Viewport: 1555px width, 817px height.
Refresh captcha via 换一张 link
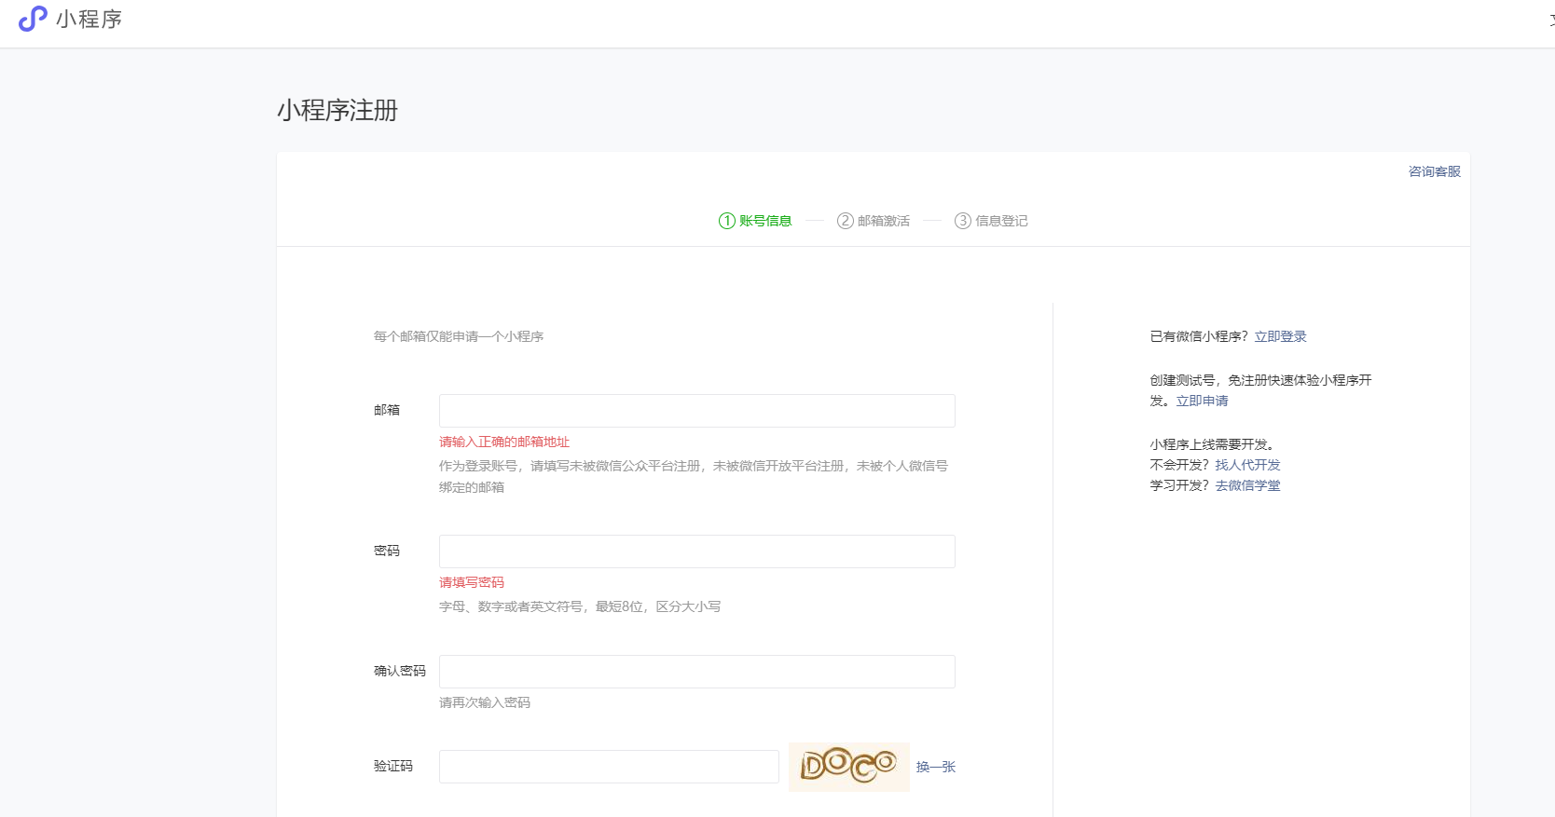tap(936, 767)
